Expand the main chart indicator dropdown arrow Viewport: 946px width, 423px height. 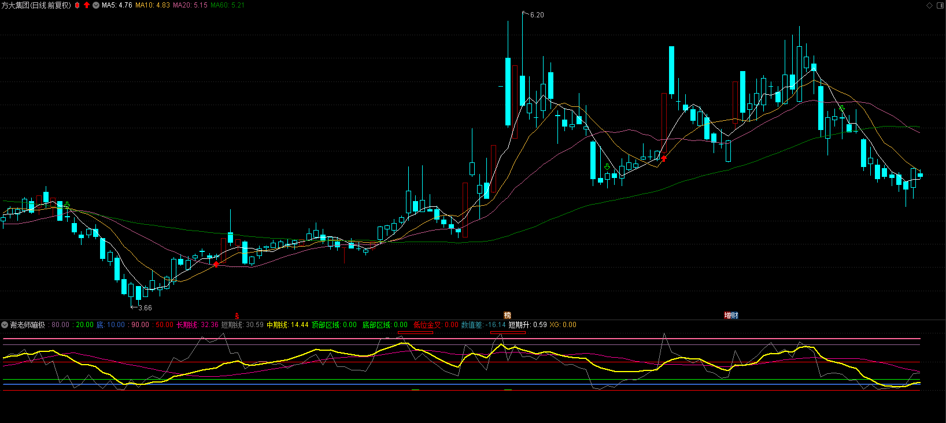point(96,5)
